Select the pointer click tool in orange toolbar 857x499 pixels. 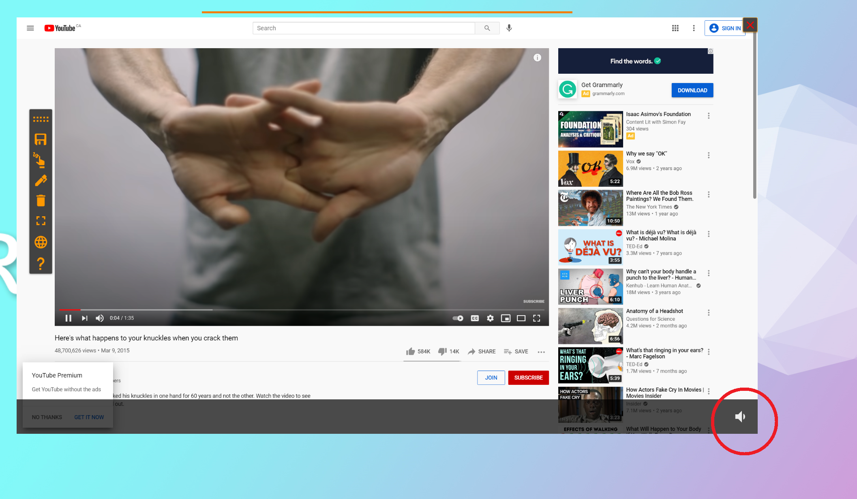(x=39, y=160)
